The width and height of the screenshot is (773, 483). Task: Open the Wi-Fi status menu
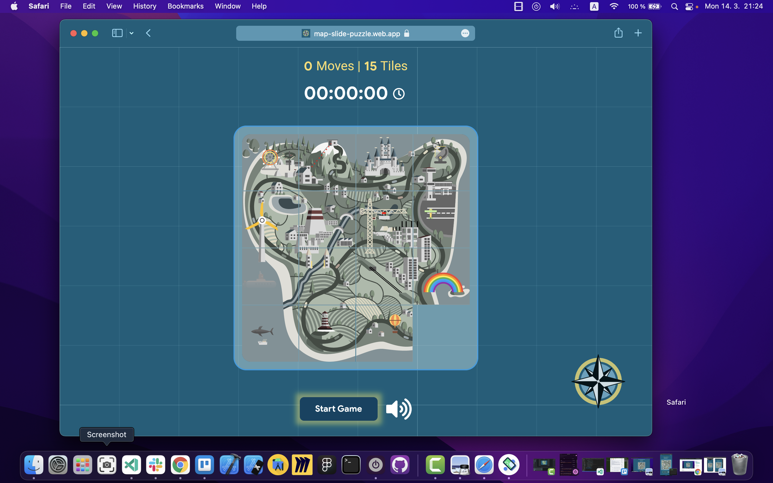(x=614, y=6)
